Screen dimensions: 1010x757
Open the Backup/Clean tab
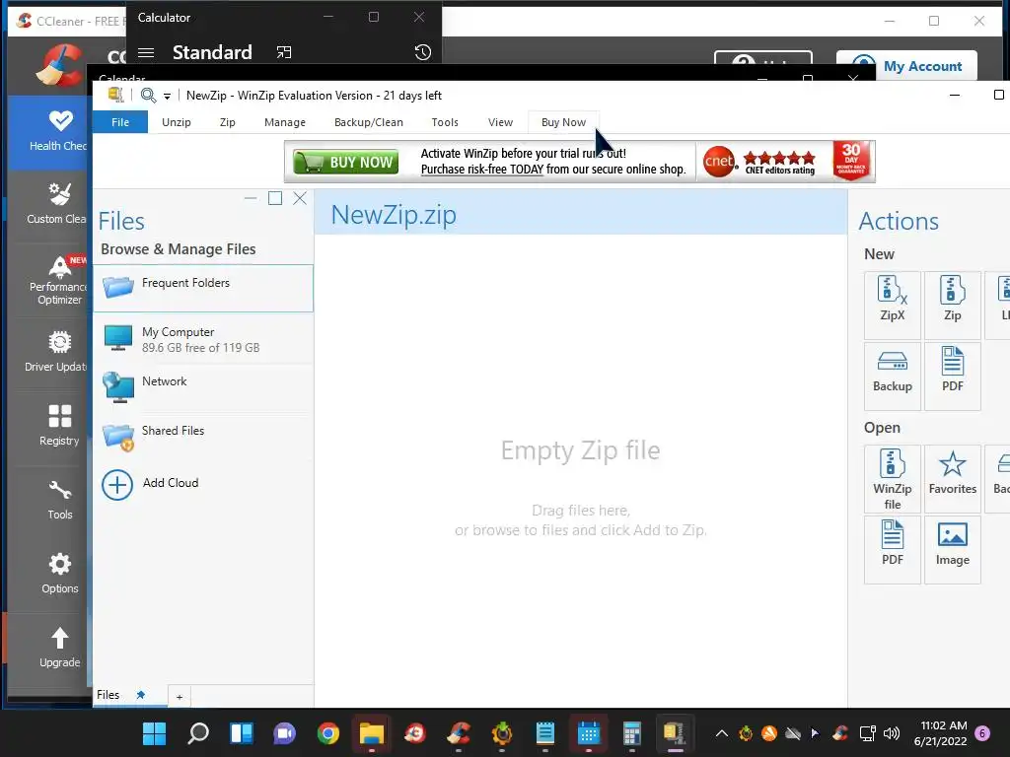(369, 122)
